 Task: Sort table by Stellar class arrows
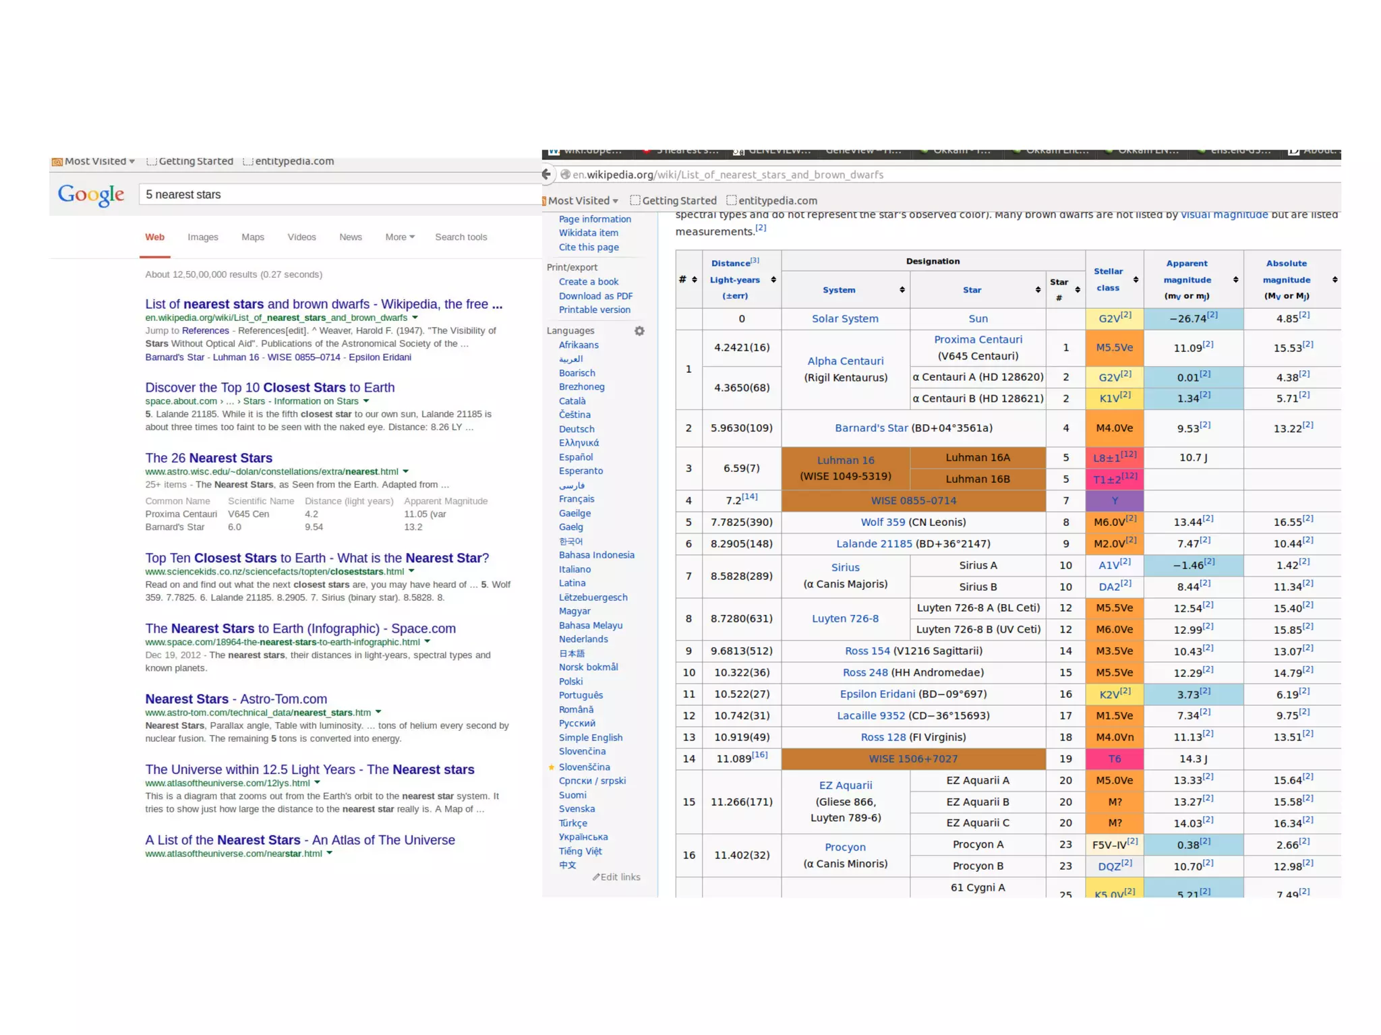click(x=1136, y=279)
